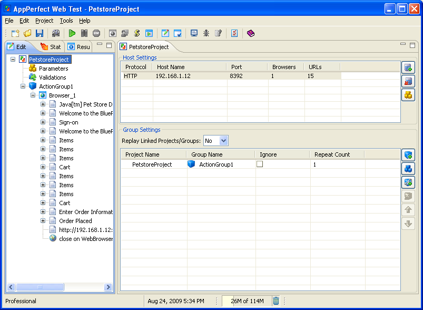
Task: Open the purple help book icon
Action: pyautogui.click(x=251, y=33)
